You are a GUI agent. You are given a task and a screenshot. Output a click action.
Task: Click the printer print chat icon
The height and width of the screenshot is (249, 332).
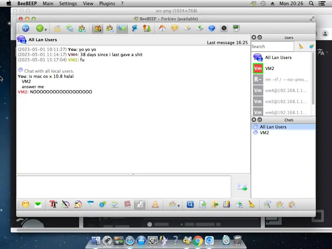239,204
